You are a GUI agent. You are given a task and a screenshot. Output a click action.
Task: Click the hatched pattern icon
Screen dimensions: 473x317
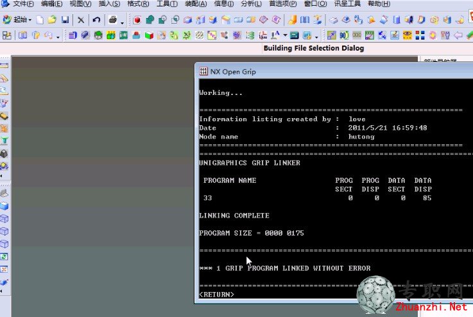click(x=200, y=35)
